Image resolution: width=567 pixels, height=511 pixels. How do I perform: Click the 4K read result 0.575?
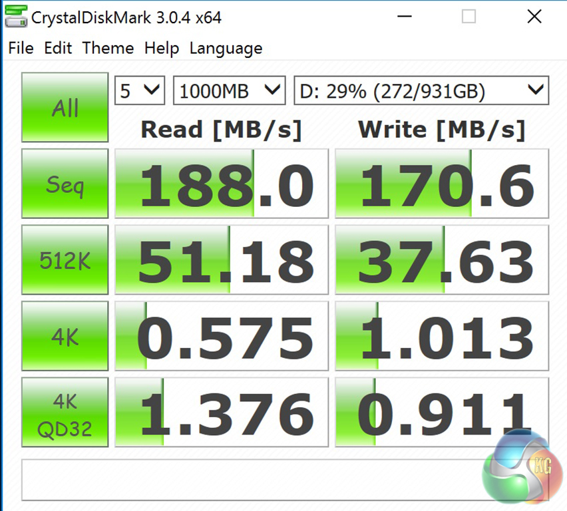(222, 336)
